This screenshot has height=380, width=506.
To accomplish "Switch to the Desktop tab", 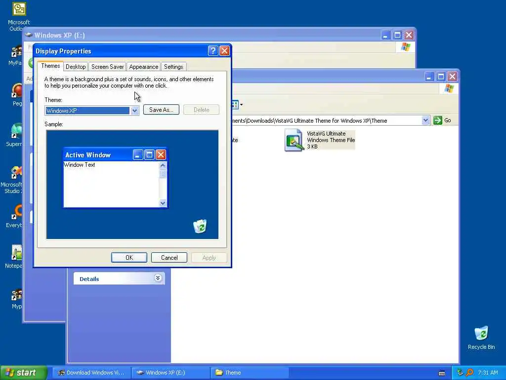I will click(x=76, y=67).
